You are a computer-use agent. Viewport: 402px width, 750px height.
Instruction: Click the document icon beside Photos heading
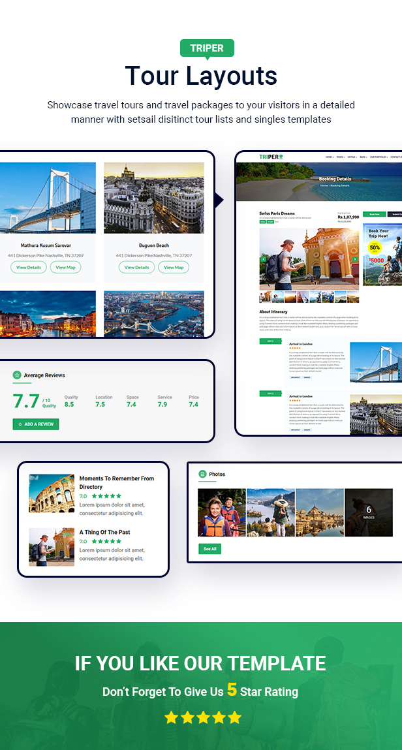click(x=203, y=474)
